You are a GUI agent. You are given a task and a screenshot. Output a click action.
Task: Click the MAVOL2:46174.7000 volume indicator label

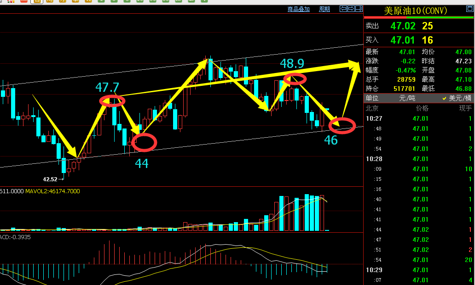53,191
